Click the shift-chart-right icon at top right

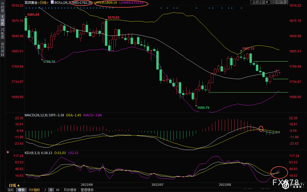click(286, 2)
